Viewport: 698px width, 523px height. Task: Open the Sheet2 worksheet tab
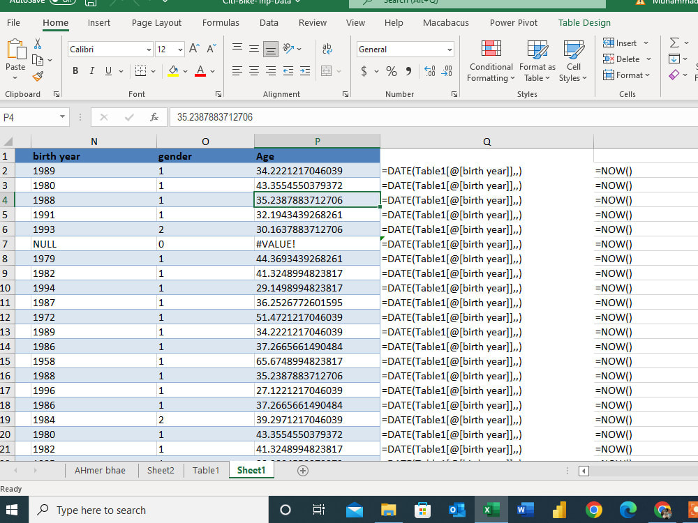160,470
